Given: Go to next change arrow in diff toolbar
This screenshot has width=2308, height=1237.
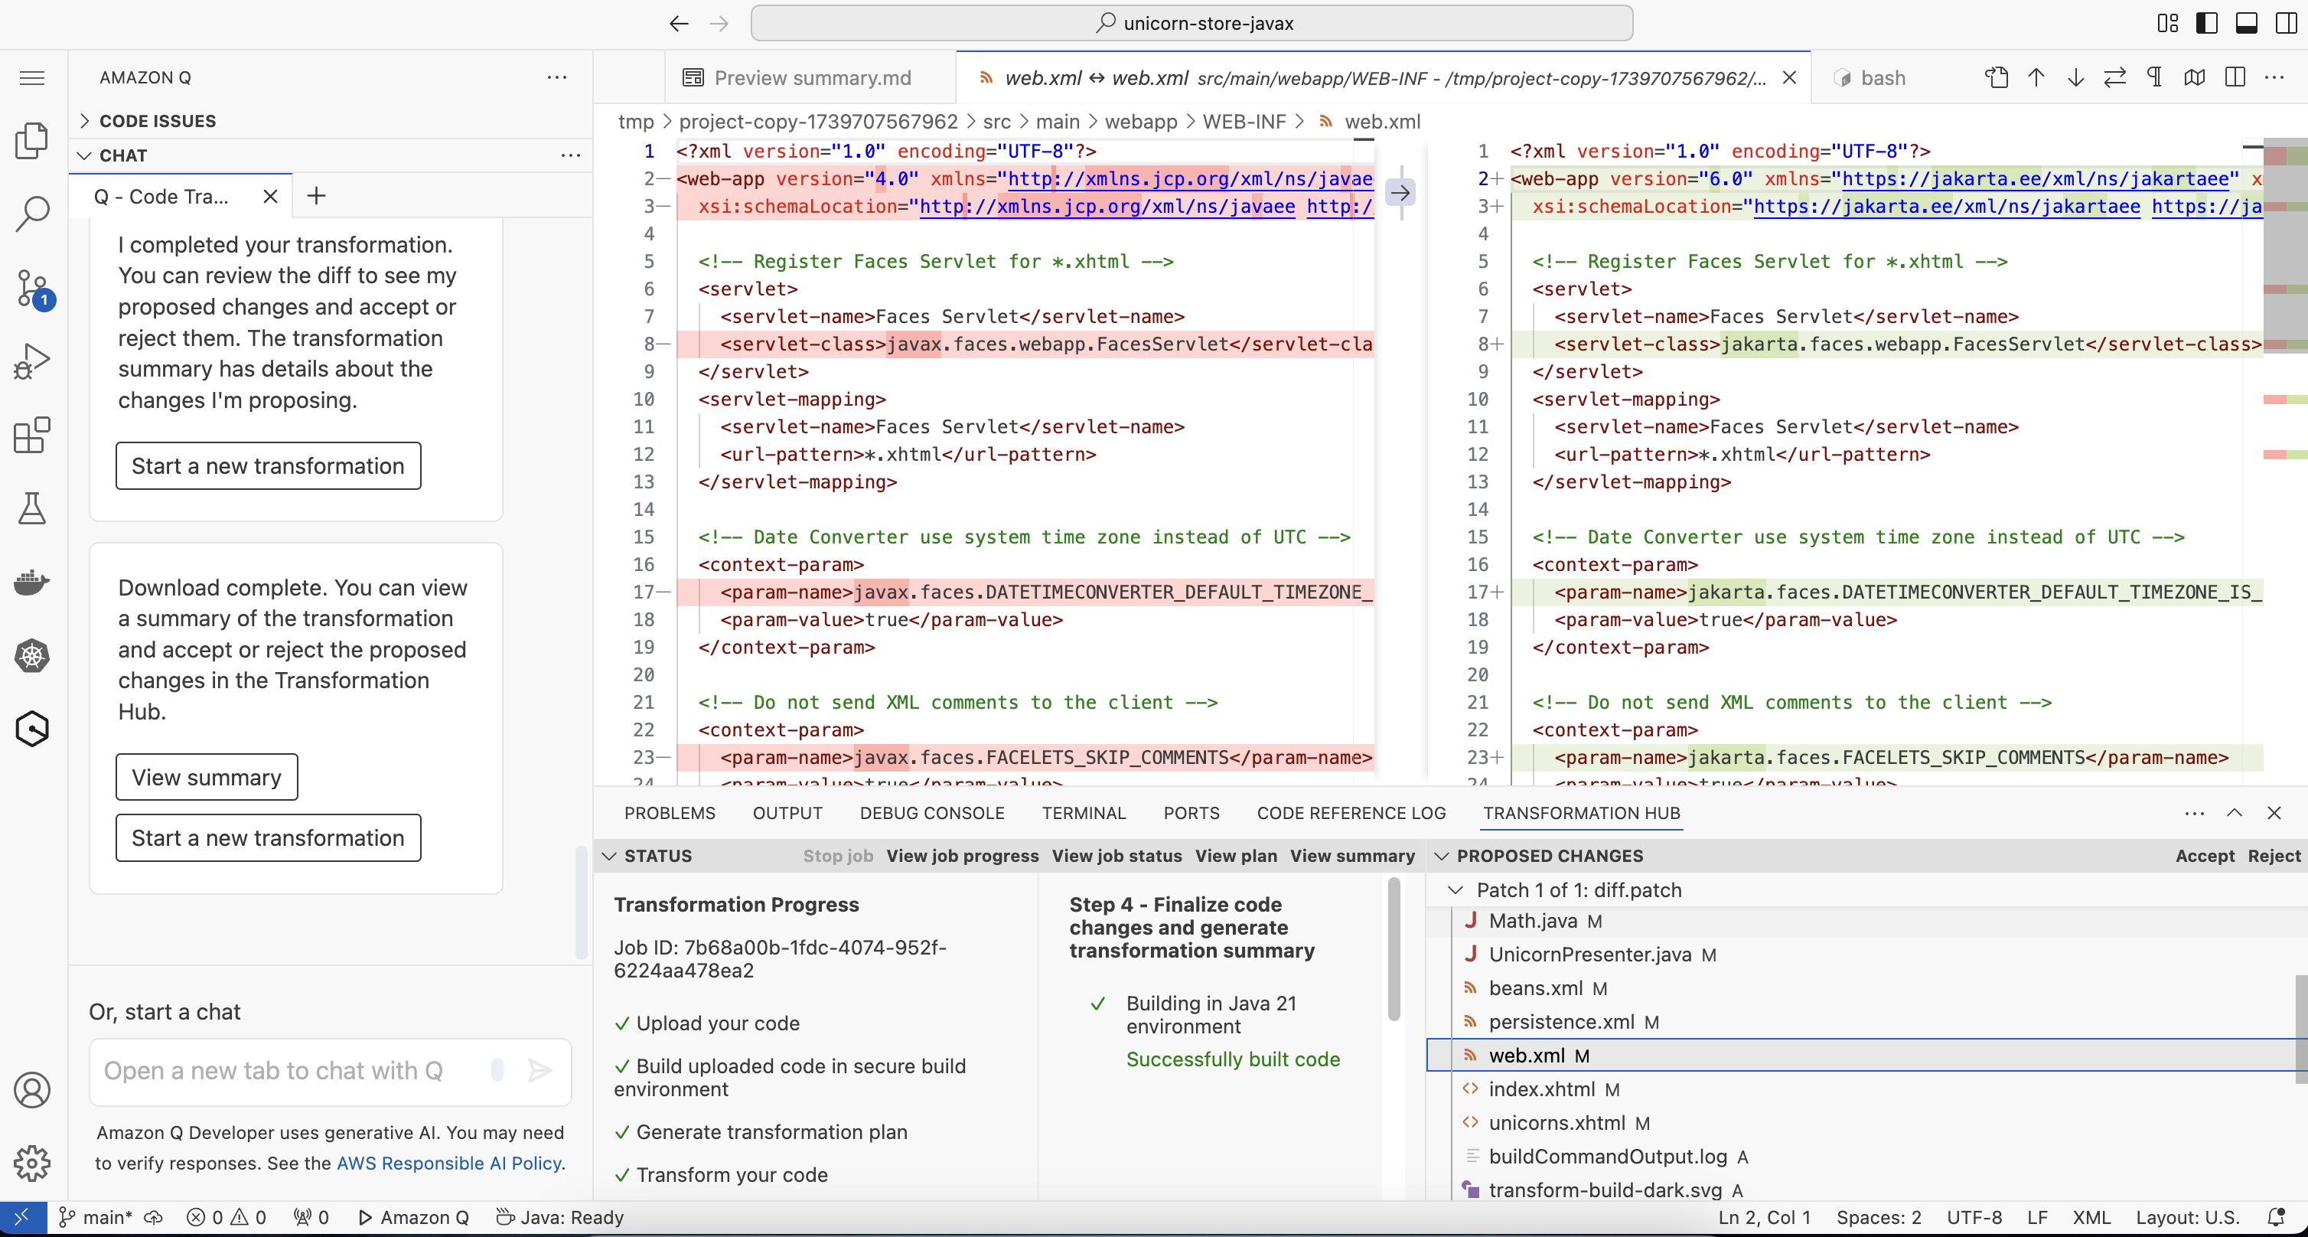Looking at the screenshot, I should tap(2075, 78).
